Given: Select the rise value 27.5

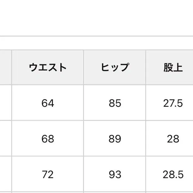Looking at the screenshot, I should click(x=173, y=103).
